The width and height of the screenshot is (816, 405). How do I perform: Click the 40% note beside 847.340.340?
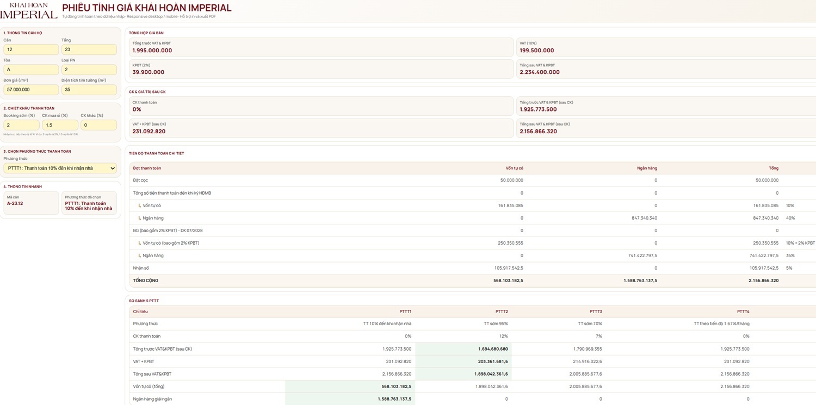[790, 218]
